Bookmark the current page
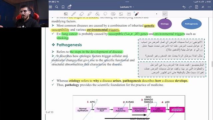This screenshot has width=213, height=120. (63, 7)
